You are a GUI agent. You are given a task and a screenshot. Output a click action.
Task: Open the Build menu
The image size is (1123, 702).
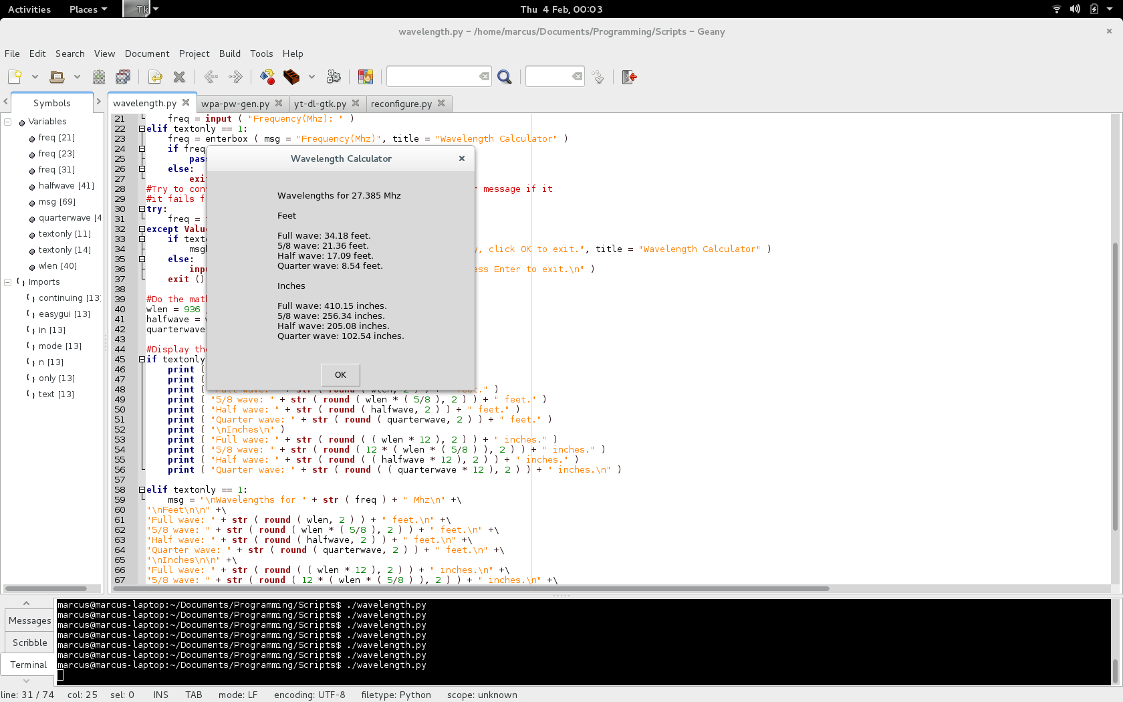[x=229, y=53]
